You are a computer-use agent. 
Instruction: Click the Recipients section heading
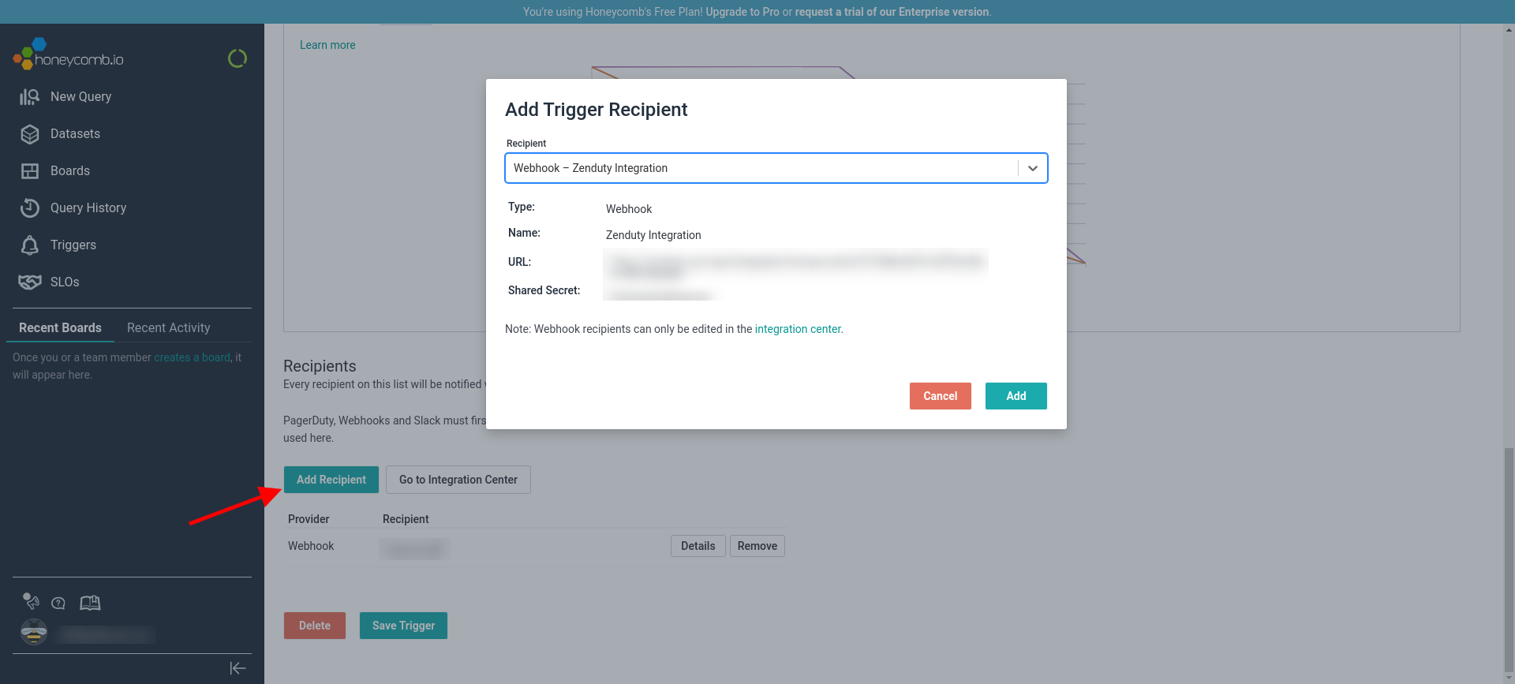tap(320, 366)
